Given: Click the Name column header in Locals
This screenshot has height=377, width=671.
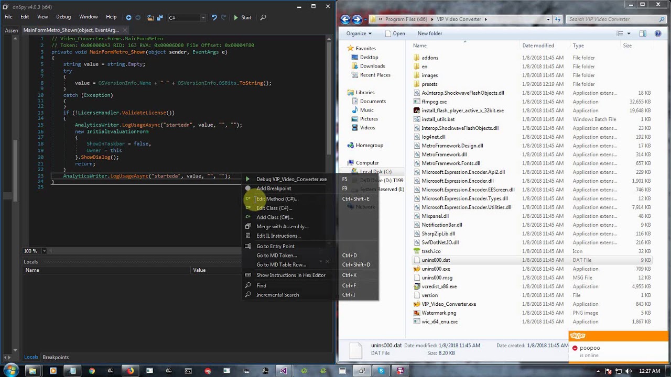Looking at the screenshot, I should pos(107,270).
